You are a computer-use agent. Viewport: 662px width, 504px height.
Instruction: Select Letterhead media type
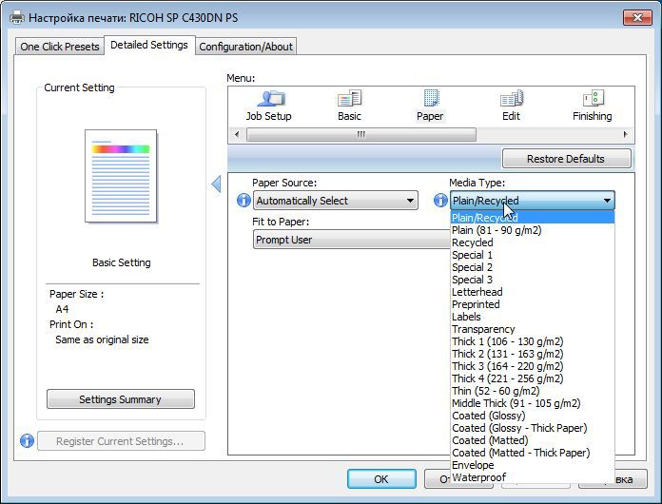click(x=533, y=292)
